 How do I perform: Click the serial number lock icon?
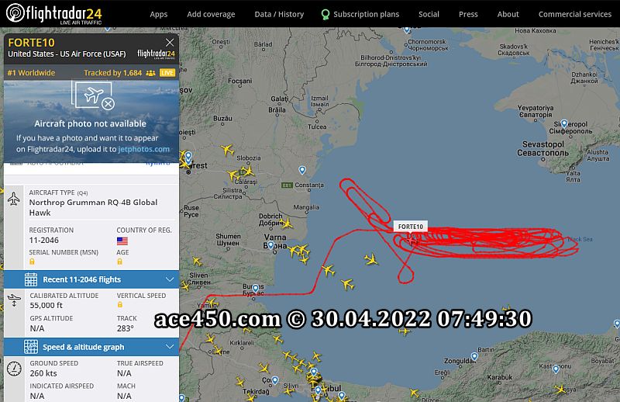pyautogui.click(x=32, y=262)
